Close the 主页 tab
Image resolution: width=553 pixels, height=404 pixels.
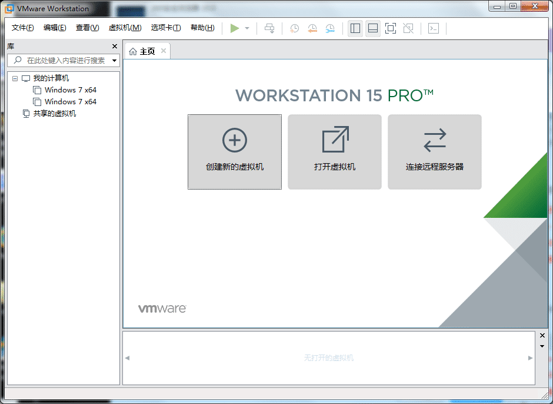click(x=164, y=51)
